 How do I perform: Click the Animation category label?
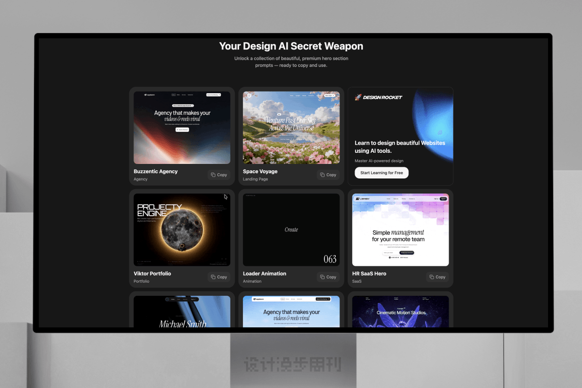[252, 281]
